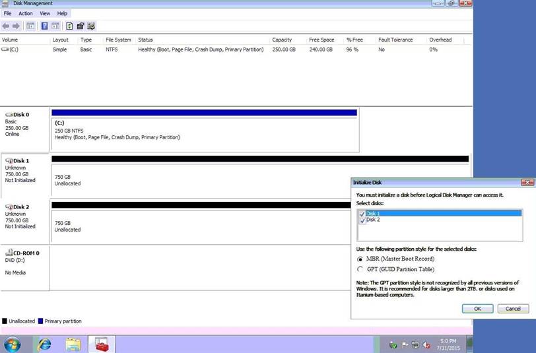Select GPT (GUID Partition Table) option
This screenshot has height=353, width=536.
360,269
